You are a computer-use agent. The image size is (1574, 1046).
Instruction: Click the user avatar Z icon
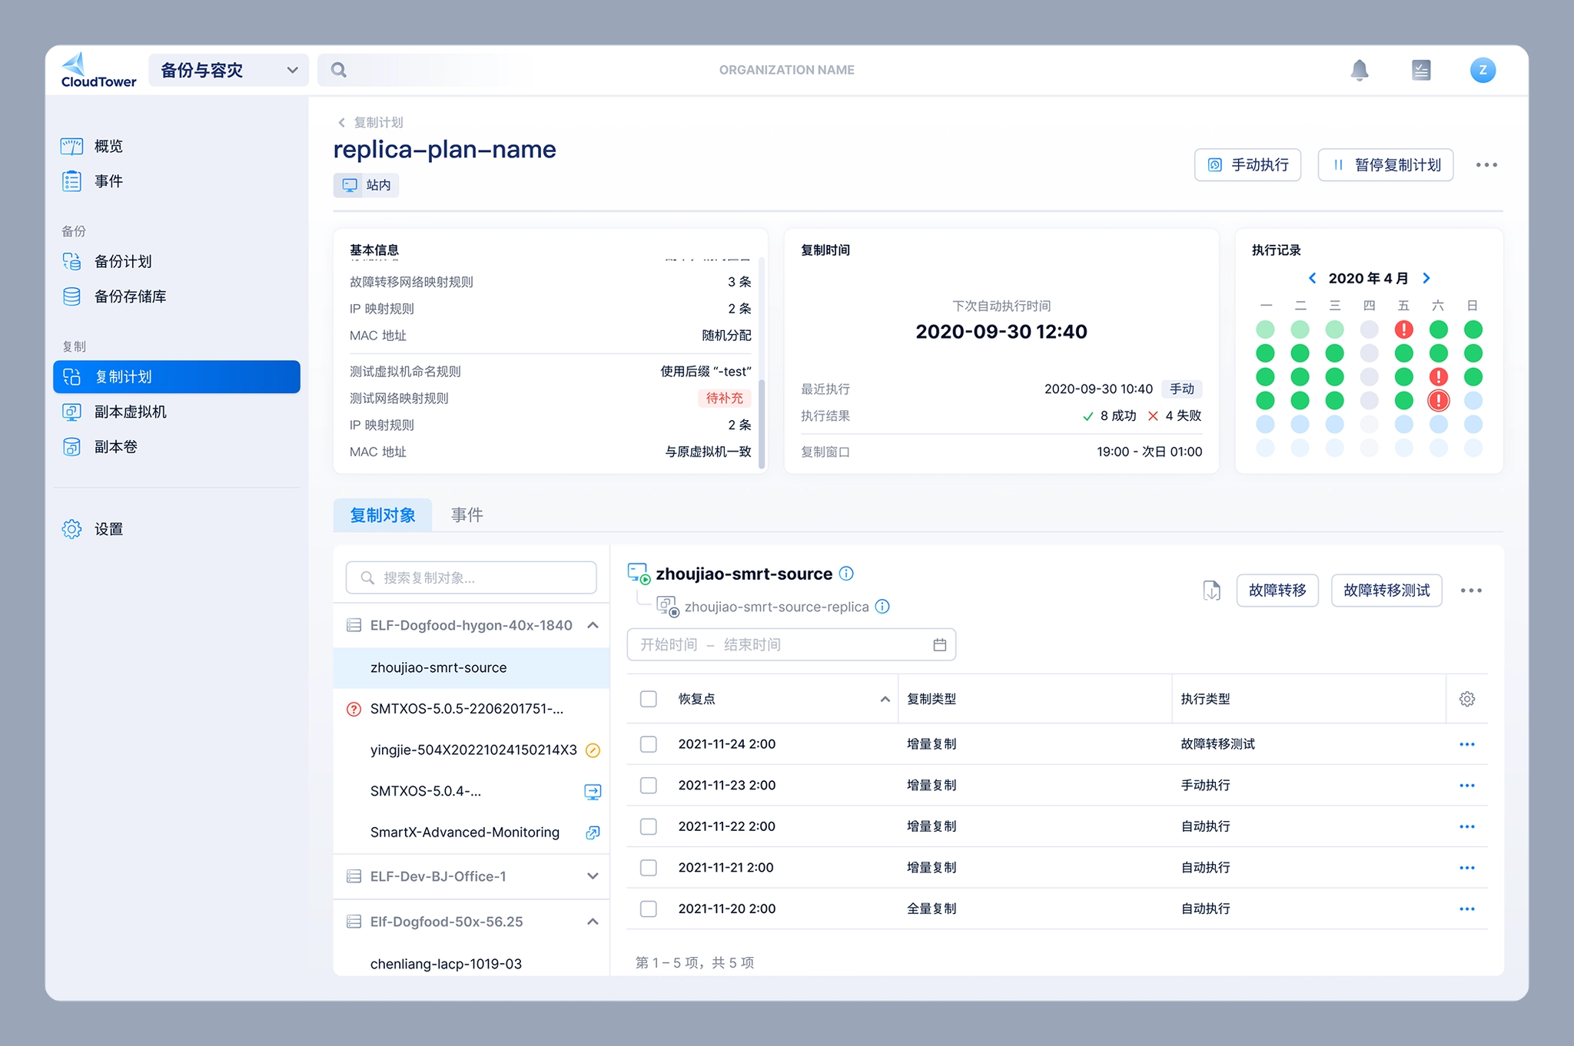pyautogui.click(x=1482, y=70)
